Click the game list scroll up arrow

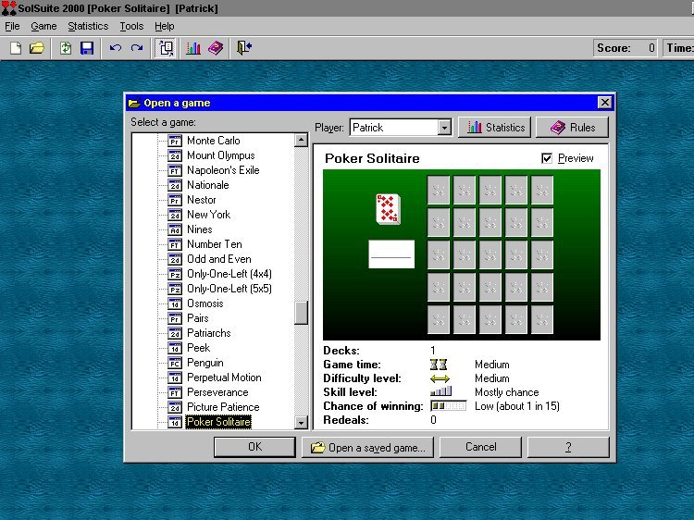click(301, 141)
